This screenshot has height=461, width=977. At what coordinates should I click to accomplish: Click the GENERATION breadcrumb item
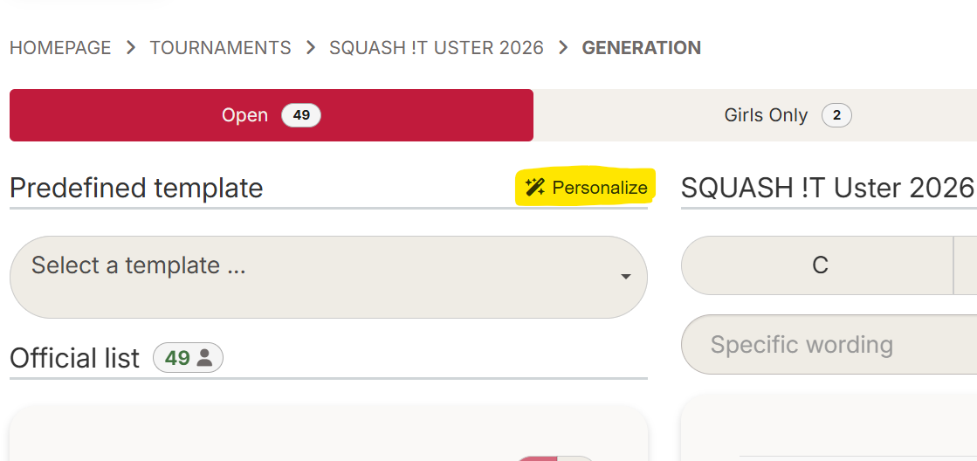[641, 48]
